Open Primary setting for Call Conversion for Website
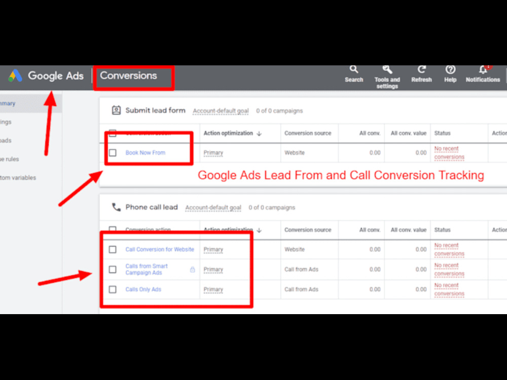The height and width of the screenshot is (380, 507). (x=213, y=249)
